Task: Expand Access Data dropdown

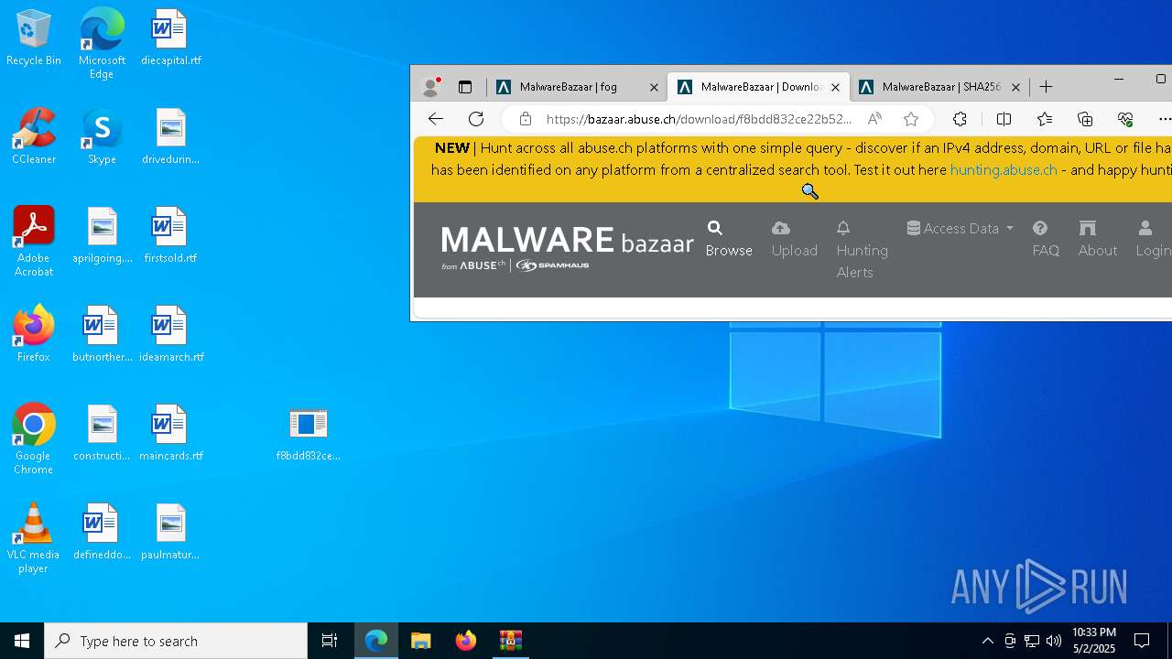Action: click(x=960, y=228)
